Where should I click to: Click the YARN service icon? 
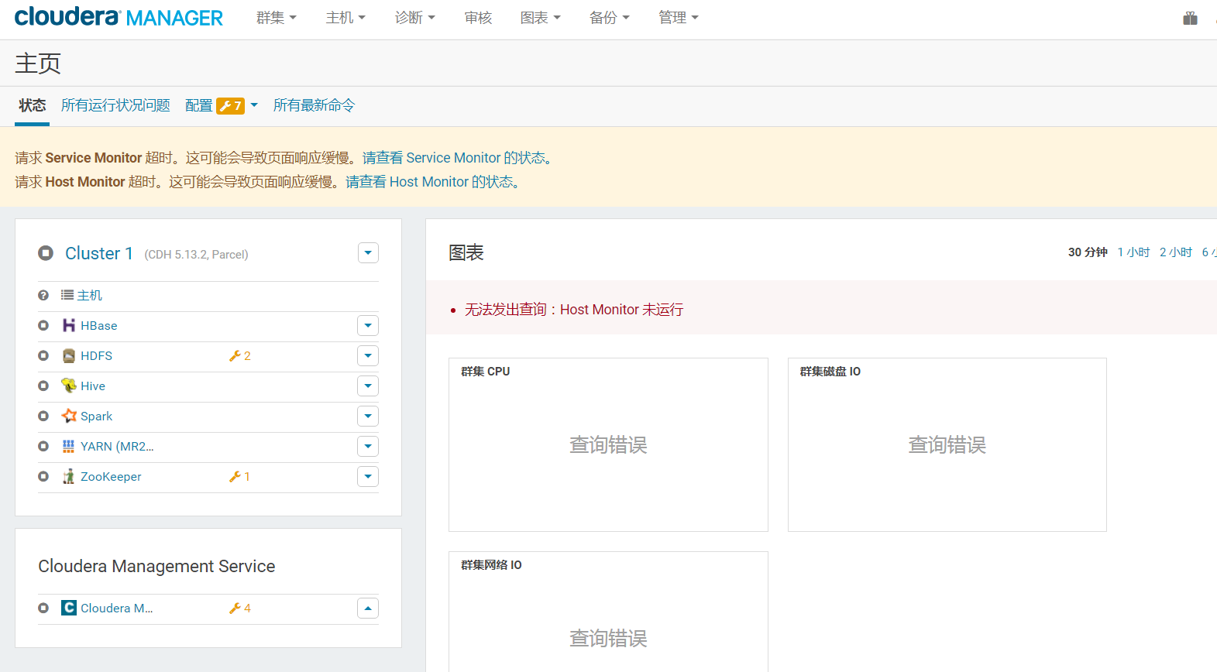coord(69,446)
